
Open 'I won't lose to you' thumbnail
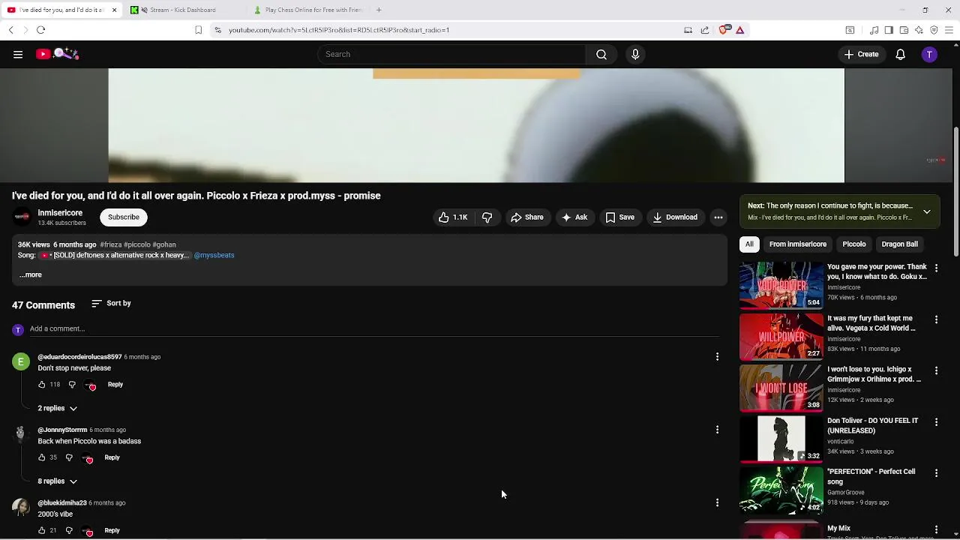coord(781,388)
